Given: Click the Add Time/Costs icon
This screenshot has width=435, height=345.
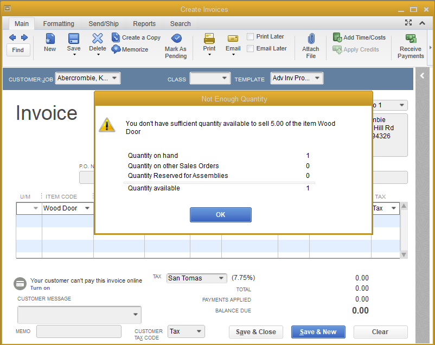Looking at the screenshot, I should (x=337, y=37).
